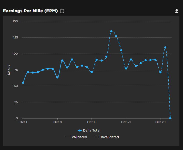This screenshot has width=183, height=150.
Task: Click the Oct 15 data point
Action: pyautogui.click(x=92, y=72)
